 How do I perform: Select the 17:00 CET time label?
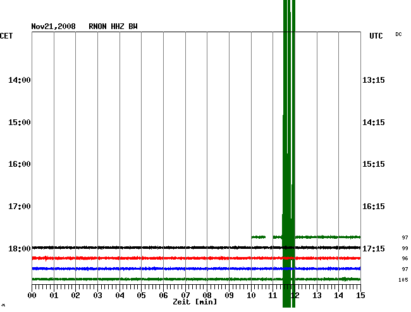(x=20, y=207)
